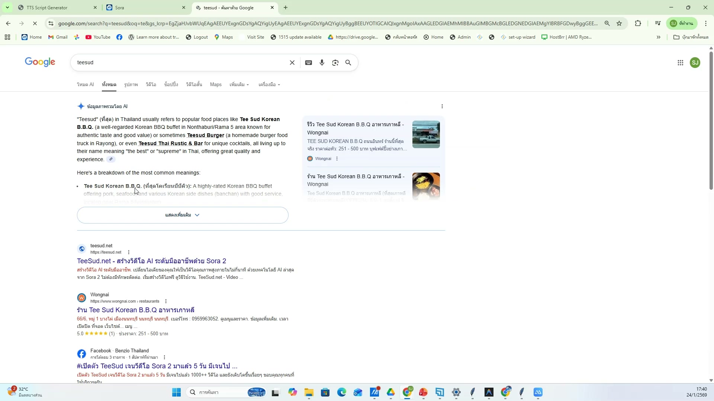Open the เพิ่มเติม dropdown in search tabs

click(x=239, y=85)
